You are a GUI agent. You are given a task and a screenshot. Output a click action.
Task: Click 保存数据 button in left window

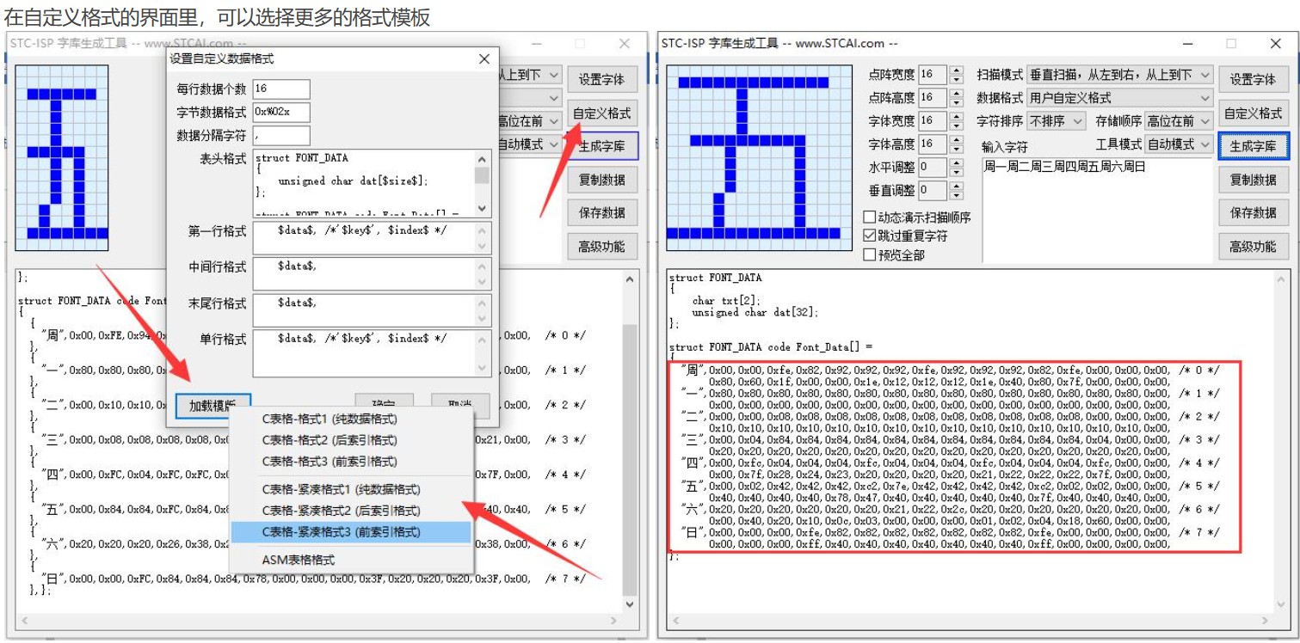601,213
